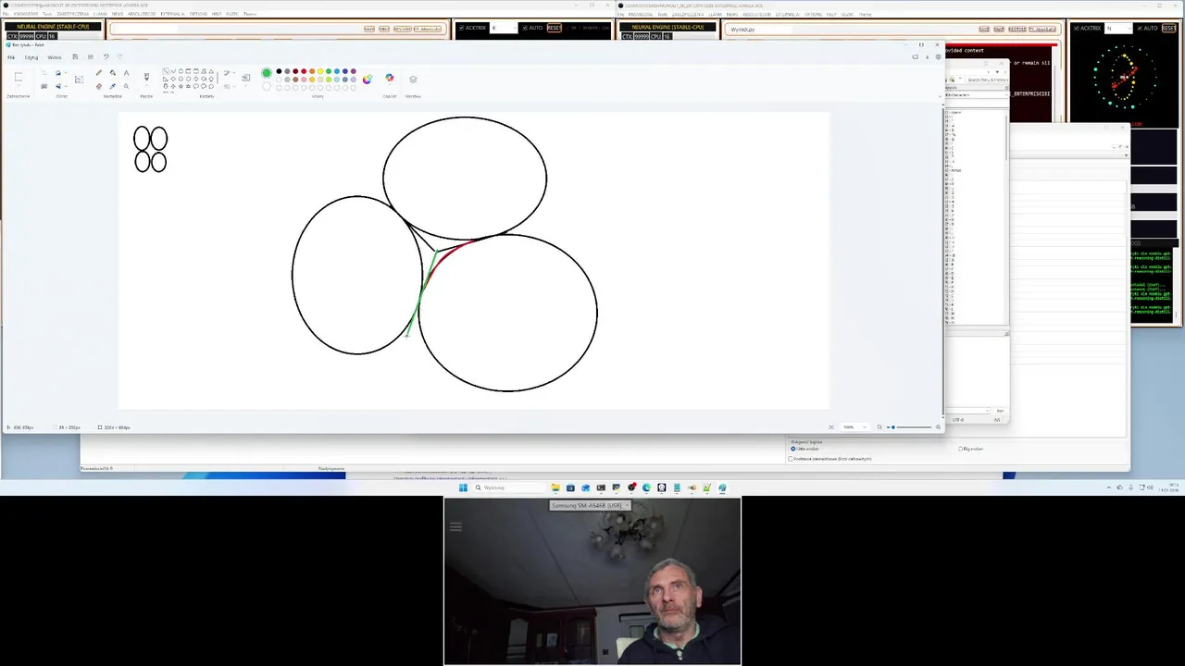Click the zoom slider in Paint status bar
The image size is (1185, 666).
(x=909, y=427)
